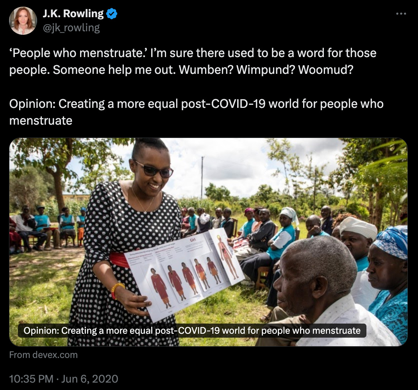Click the word 'menstruate' ending the tweet text
This screenshot has height=390, width=418.
pyautogui.click(x=41, y=121)
